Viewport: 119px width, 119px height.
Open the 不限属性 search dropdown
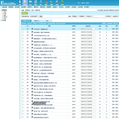(x=75, y=16)
